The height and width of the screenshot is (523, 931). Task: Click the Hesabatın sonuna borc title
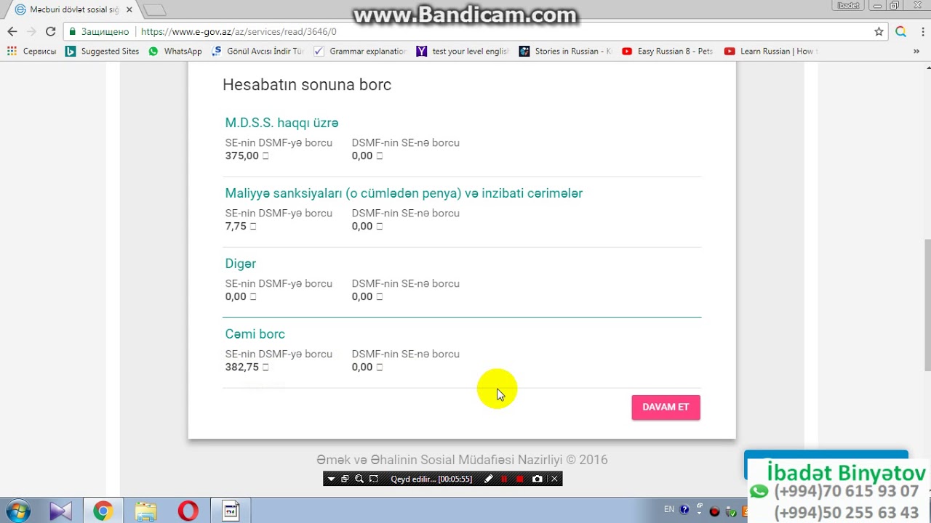[x=307, y=84]
